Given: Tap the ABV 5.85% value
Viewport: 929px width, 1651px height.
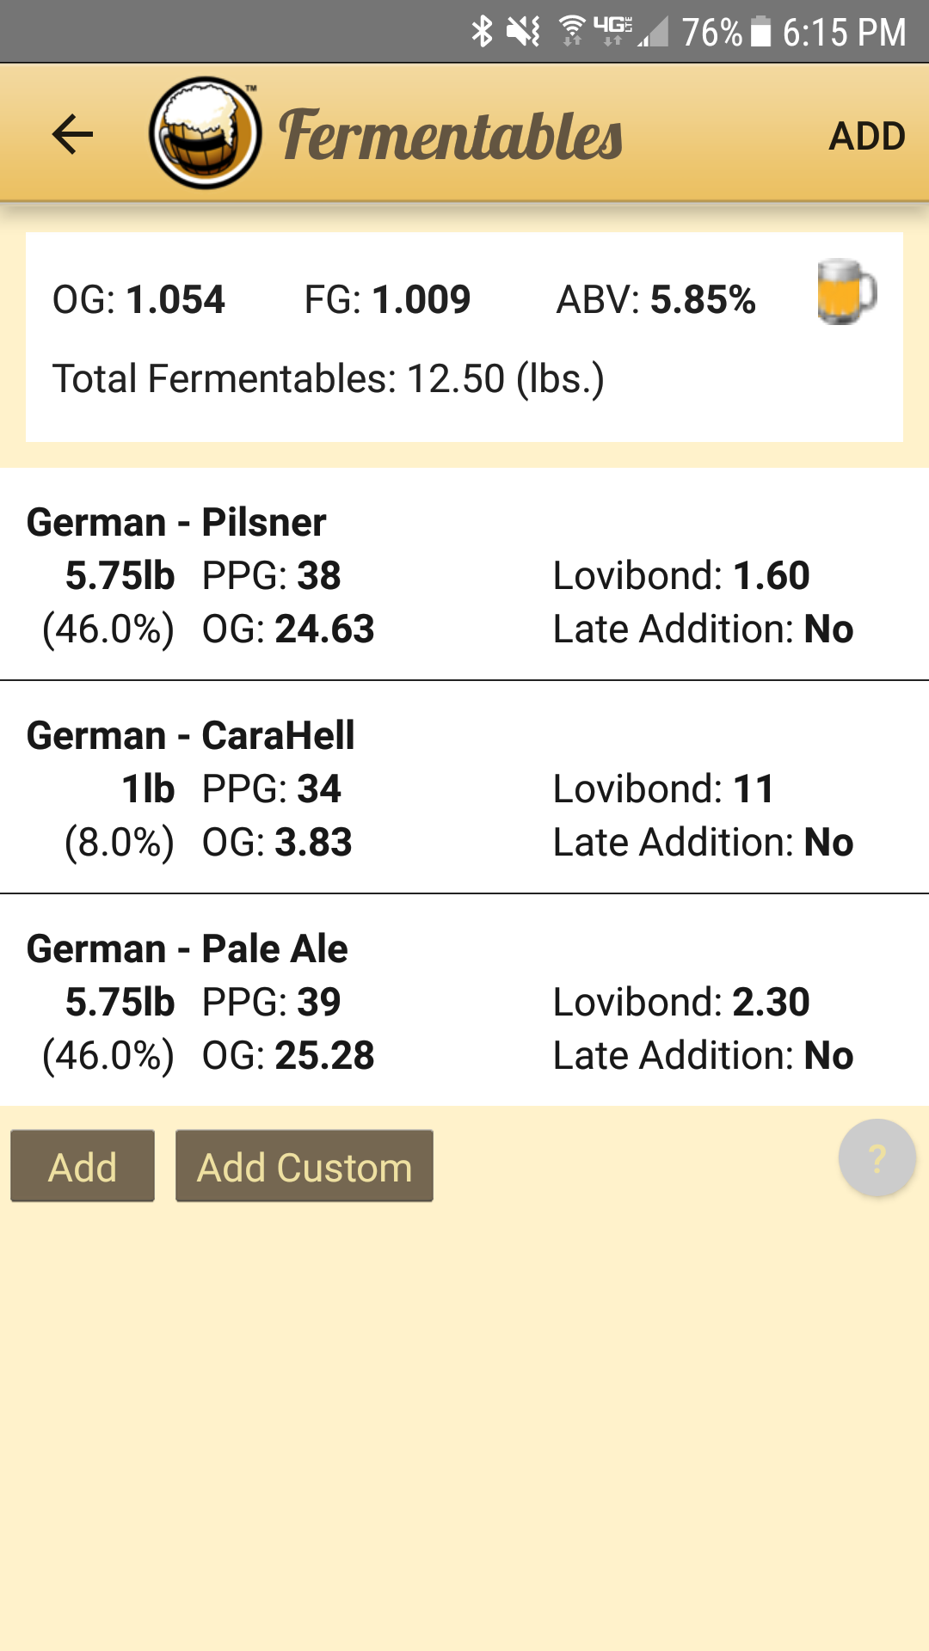Looking at the screenshot, I should tap(702, 300).
